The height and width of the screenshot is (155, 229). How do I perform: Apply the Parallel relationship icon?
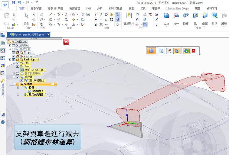coord(101,14)
